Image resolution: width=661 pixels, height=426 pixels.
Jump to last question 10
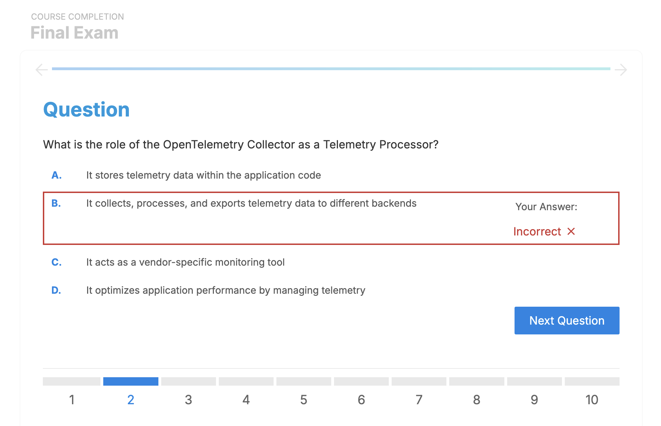click(592, 399)
